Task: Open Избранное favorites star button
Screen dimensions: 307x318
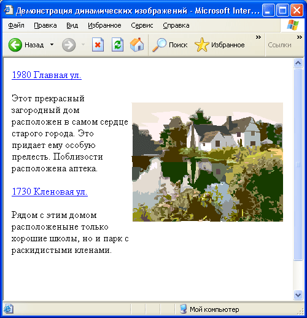Action: pyautogui.click(x=219, y=45)
